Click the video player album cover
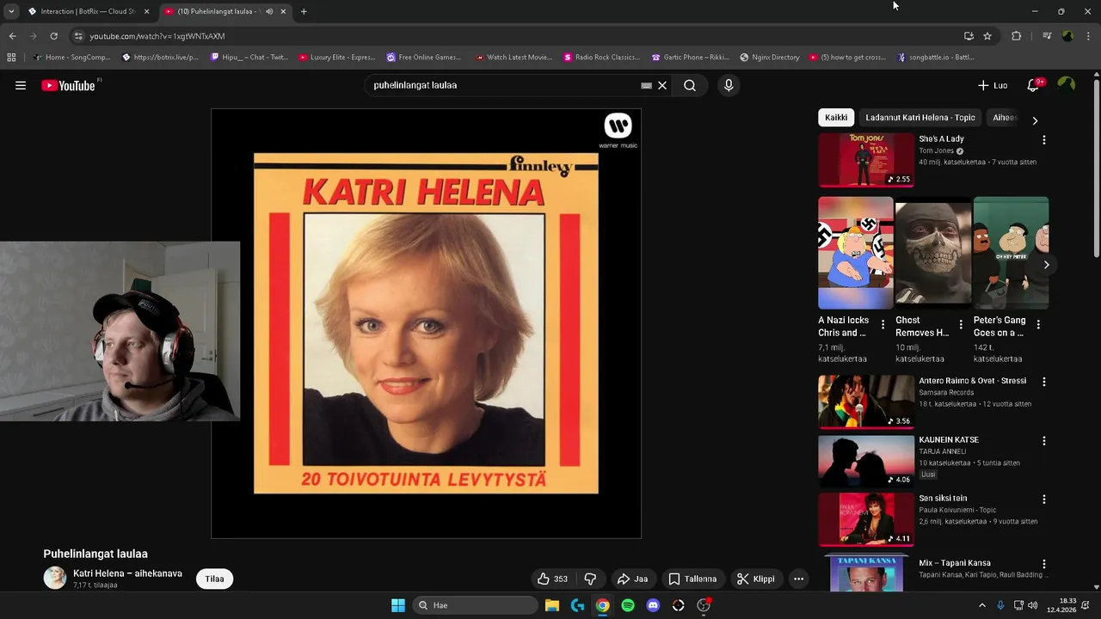1101x619 pixels. click(x=426, y=323)
